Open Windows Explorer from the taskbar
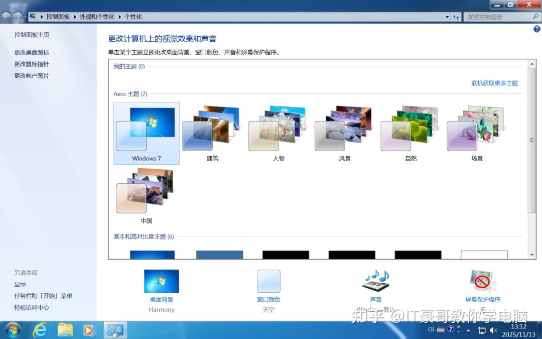Screen dimensions: 542x339 pyautogui.click(x=65, y=330)
